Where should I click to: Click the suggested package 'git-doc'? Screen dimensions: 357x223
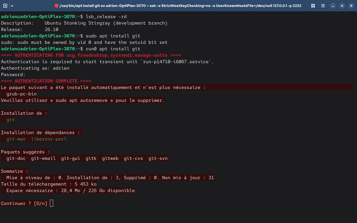tap(16, 158)
